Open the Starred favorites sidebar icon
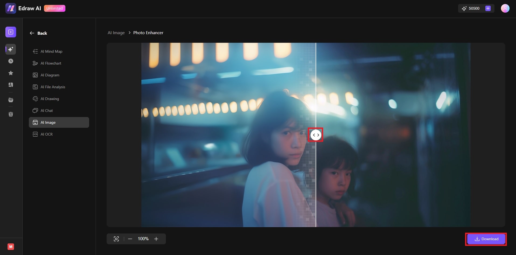The height and width of the screenshot is (255, 516). coord(11,73)
